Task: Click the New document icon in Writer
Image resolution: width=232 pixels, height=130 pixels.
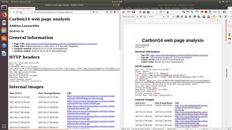Action: click(123, 12)
